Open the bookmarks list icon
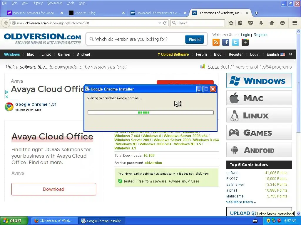 point(240,23)
